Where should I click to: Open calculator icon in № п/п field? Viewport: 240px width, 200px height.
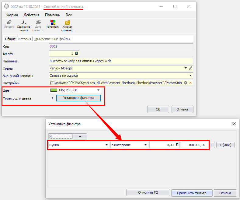76,54
